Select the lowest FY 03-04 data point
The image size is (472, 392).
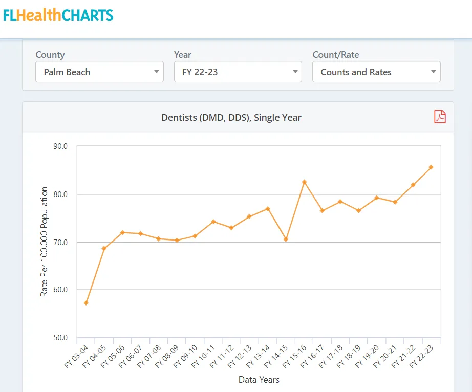tap(86, 303)
